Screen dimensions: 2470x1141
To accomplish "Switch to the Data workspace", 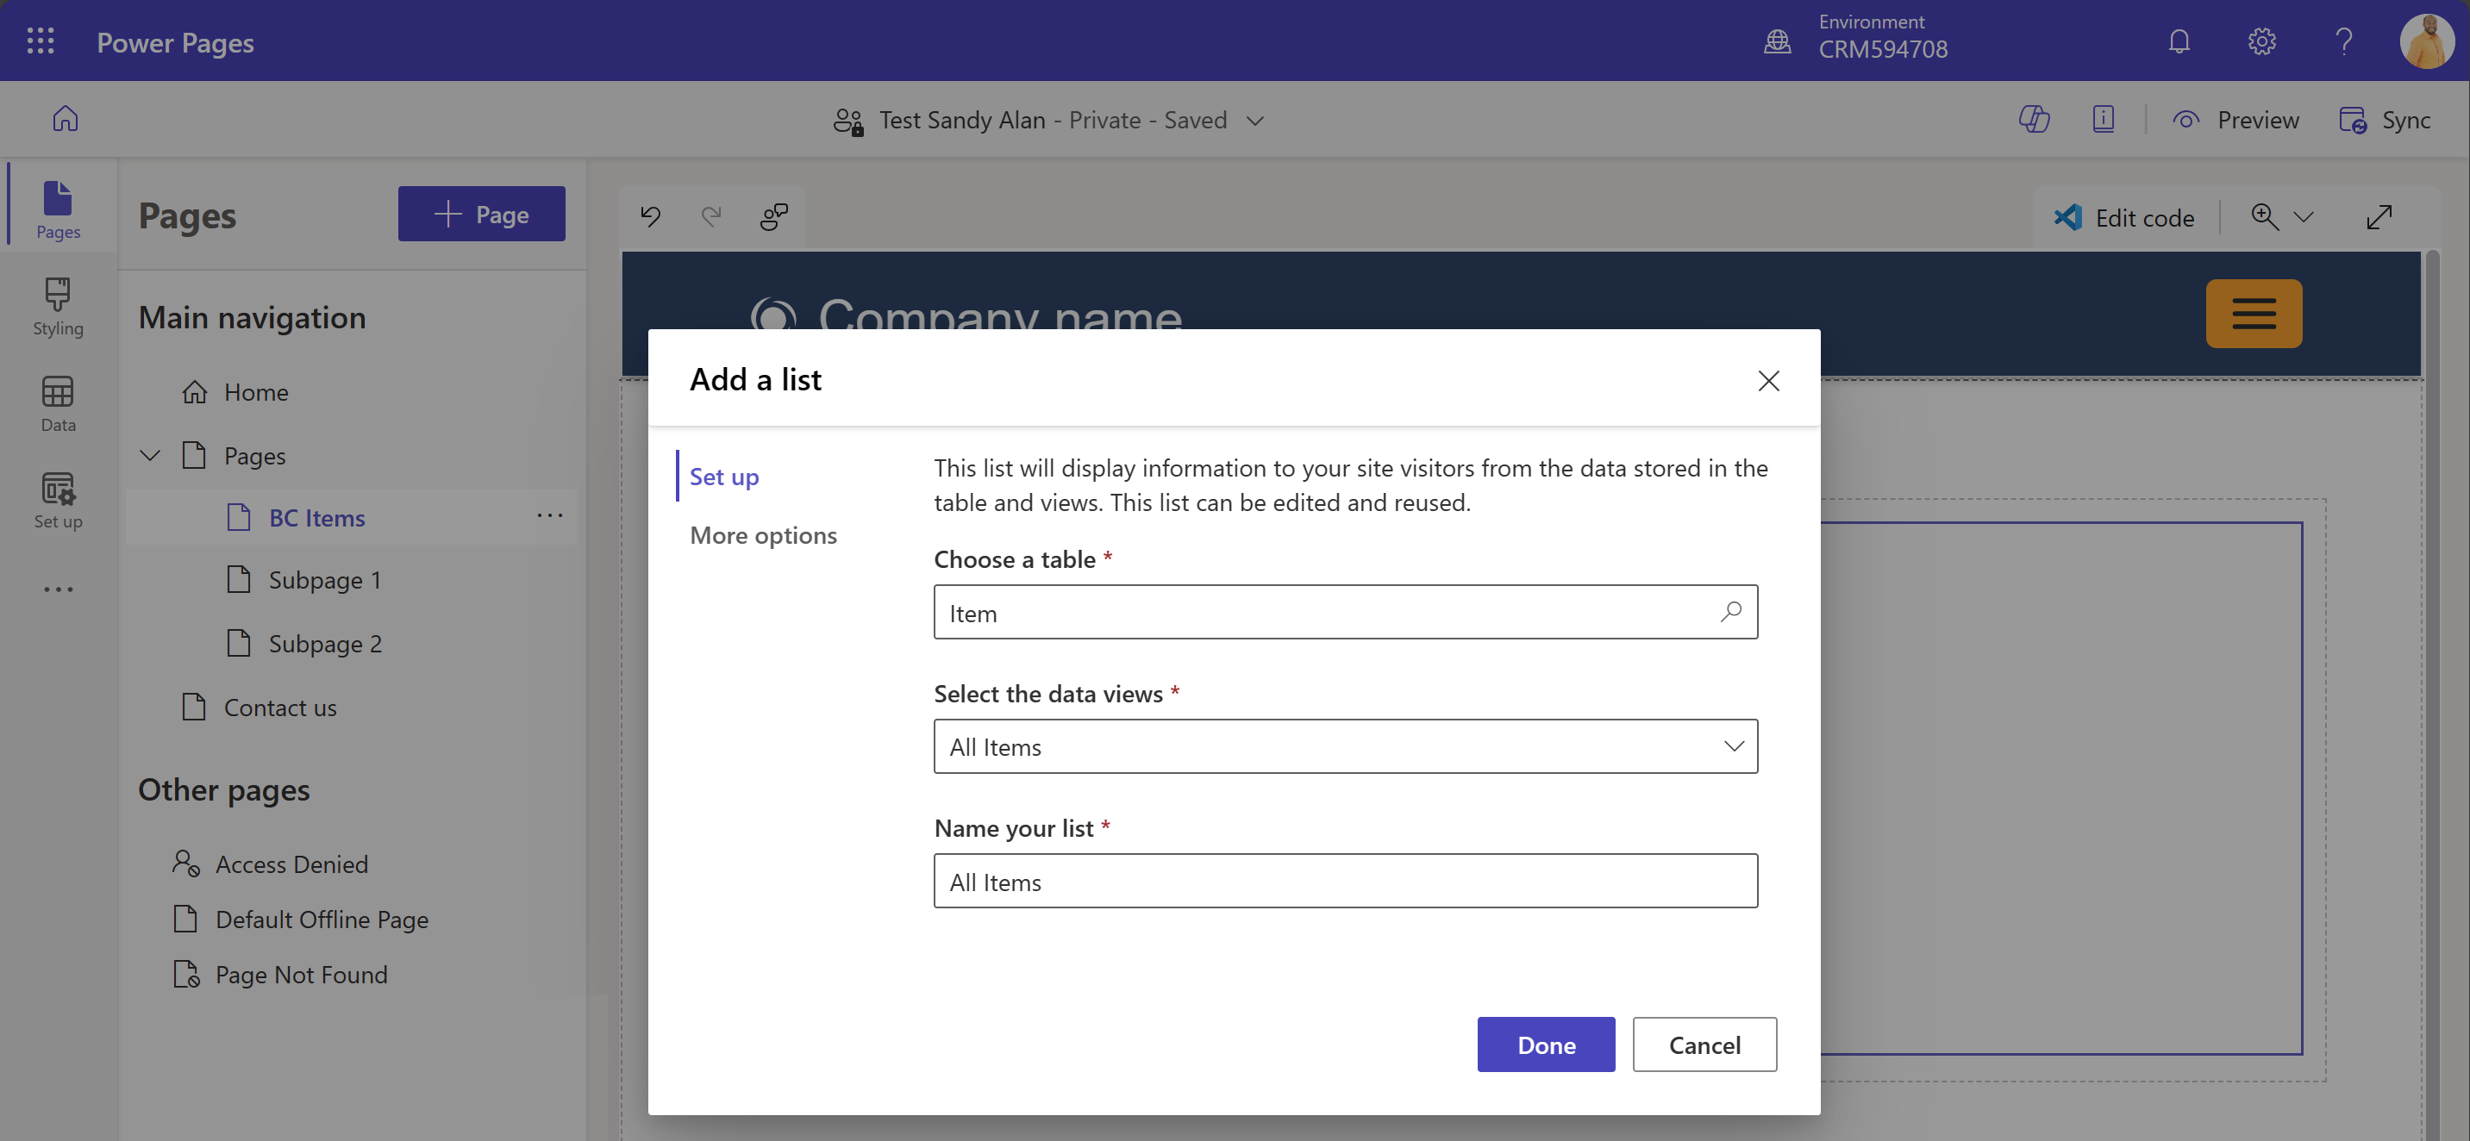I will pos(59,402).
